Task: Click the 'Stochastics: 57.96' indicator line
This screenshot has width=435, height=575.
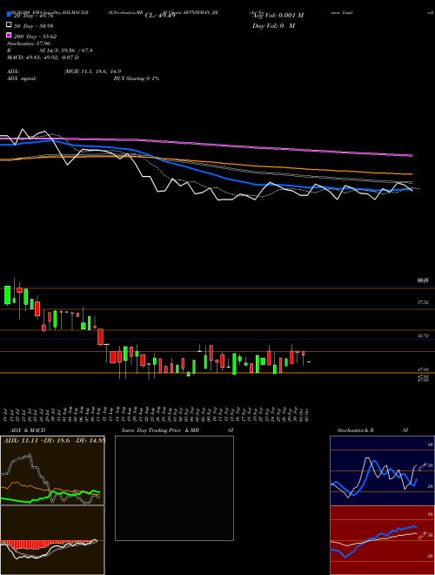Action: click(29, 44)
